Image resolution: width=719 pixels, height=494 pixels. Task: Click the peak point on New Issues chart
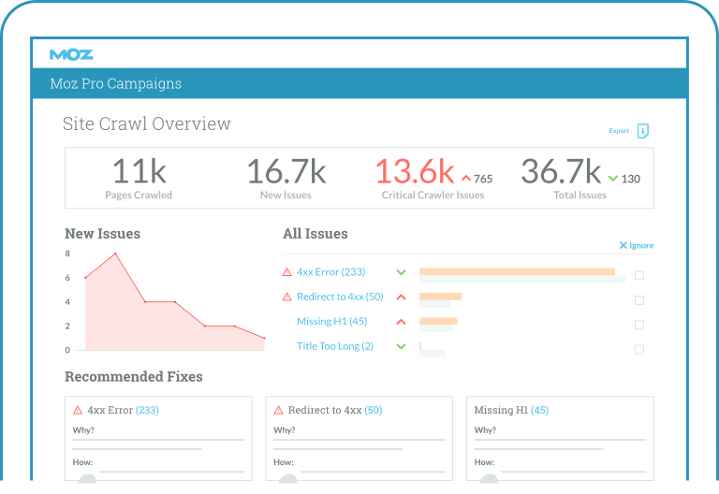pyautogui.click(x=116, y=254)
